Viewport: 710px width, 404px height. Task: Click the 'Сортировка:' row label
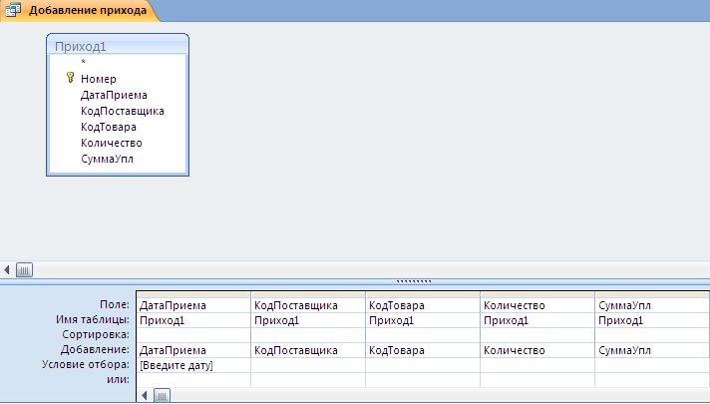coord(96,334)
